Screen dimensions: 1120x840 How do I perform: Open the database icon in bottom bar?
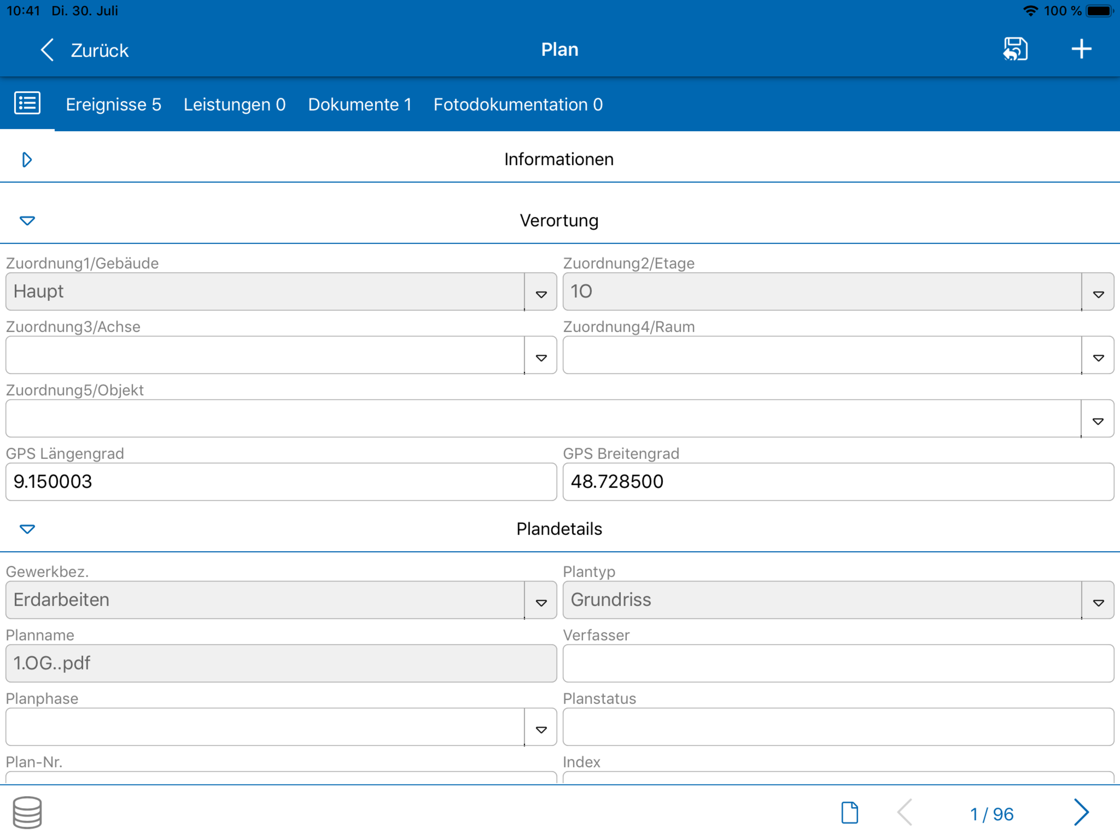click(27, 812)
